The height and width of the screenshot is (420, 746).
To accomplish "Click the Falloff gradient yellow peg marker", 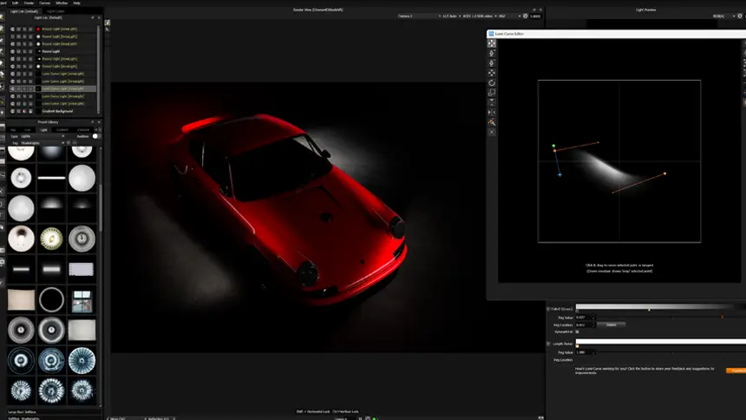I will pyautogui.click(x=649, y=310).
